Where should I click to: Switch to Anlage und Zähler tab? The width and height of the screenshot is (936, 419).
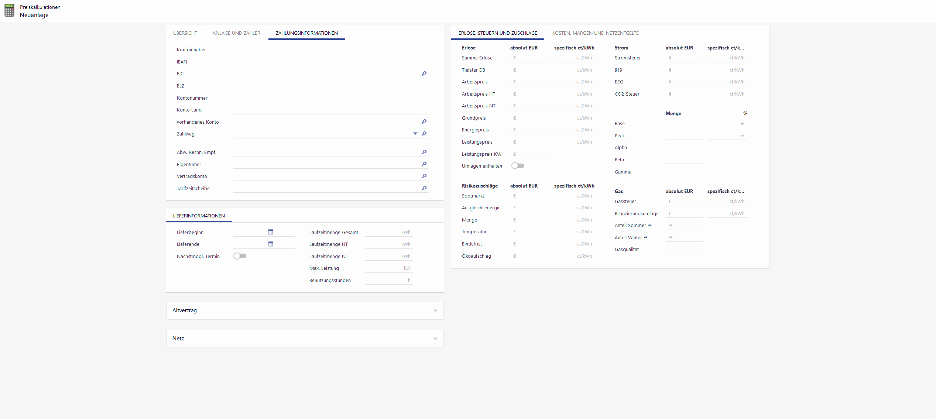pyautogui.click(x=236, y=33)
